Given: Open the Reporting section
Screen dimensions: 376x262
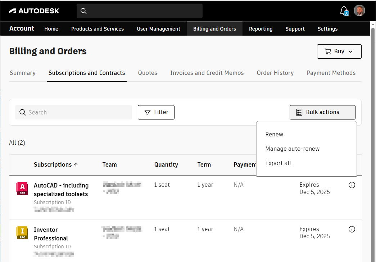Looking at the screenshot, I should pos(261,29).
